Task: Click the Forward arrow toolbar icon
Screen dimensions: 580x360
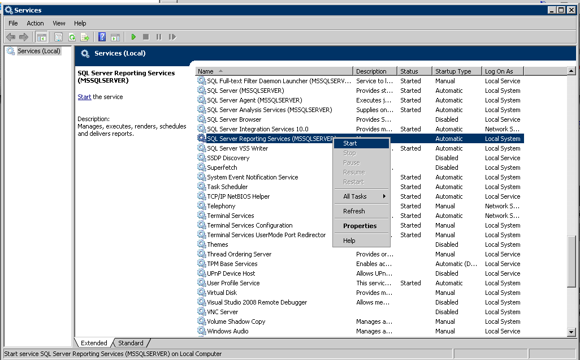Action: pyautogui.click(x=24, y=37)
